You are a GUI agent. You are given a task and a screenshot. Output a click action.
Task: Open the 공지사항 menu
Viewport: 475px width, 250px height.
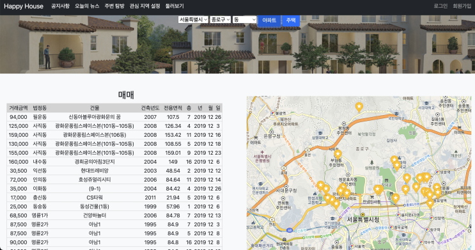click(x=60, y=6)
